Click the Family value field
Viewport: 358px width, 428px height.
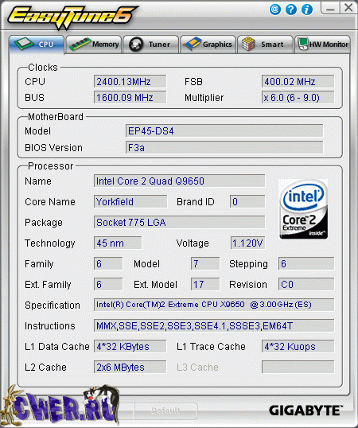coord(108,263)
